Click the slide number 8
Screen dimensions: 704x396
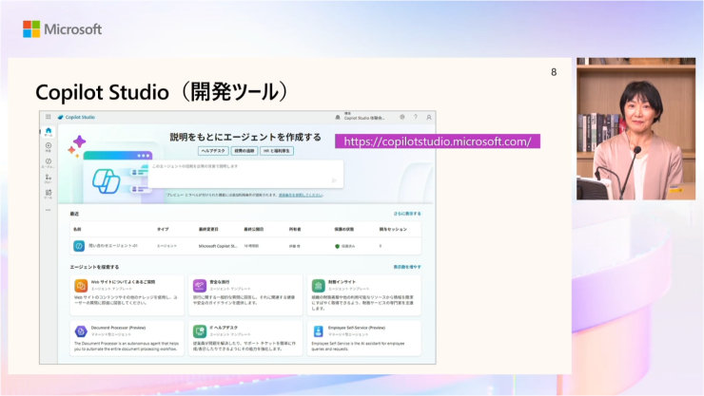coord(554,72)
